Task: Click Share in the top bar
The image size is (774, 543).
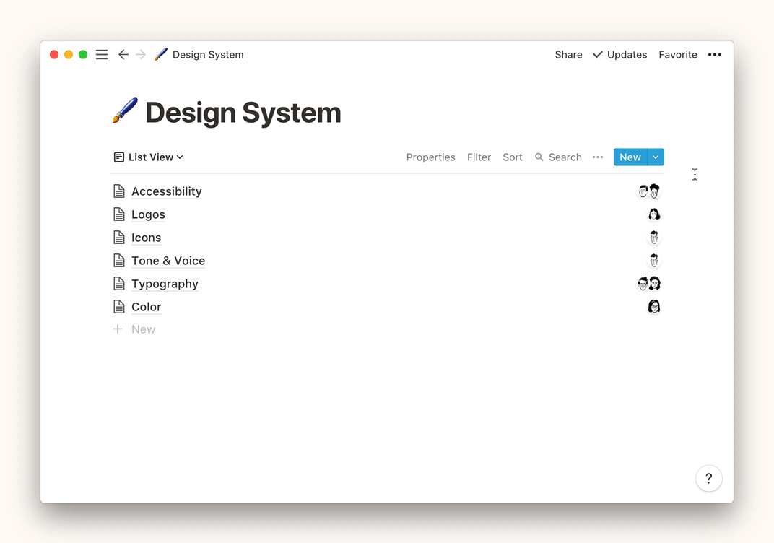Action: click(568, 55)
